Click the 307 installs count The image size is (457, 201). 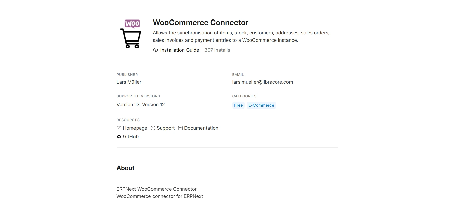click(217, 50)
